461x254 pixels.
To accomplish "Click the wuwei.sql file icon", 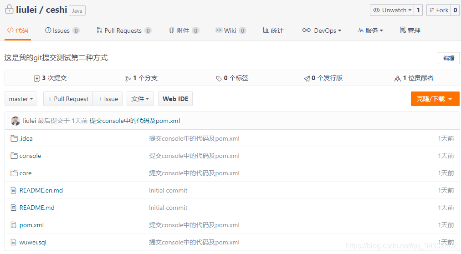I will [13, 242].
